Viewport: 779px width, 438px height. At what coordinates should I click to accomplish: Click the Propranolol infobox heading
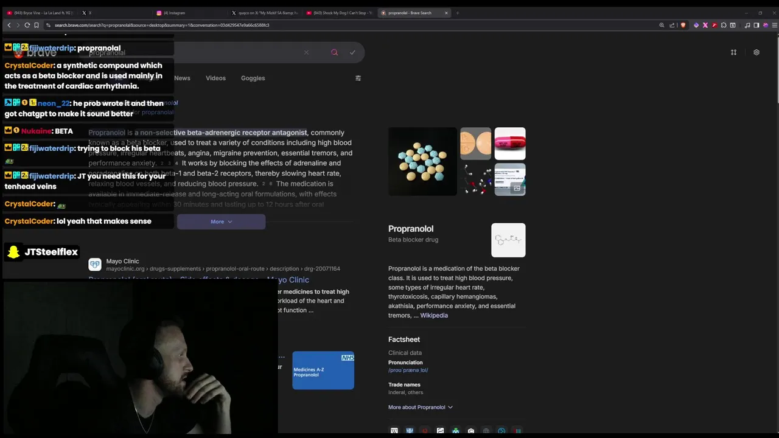coord(411,229)
